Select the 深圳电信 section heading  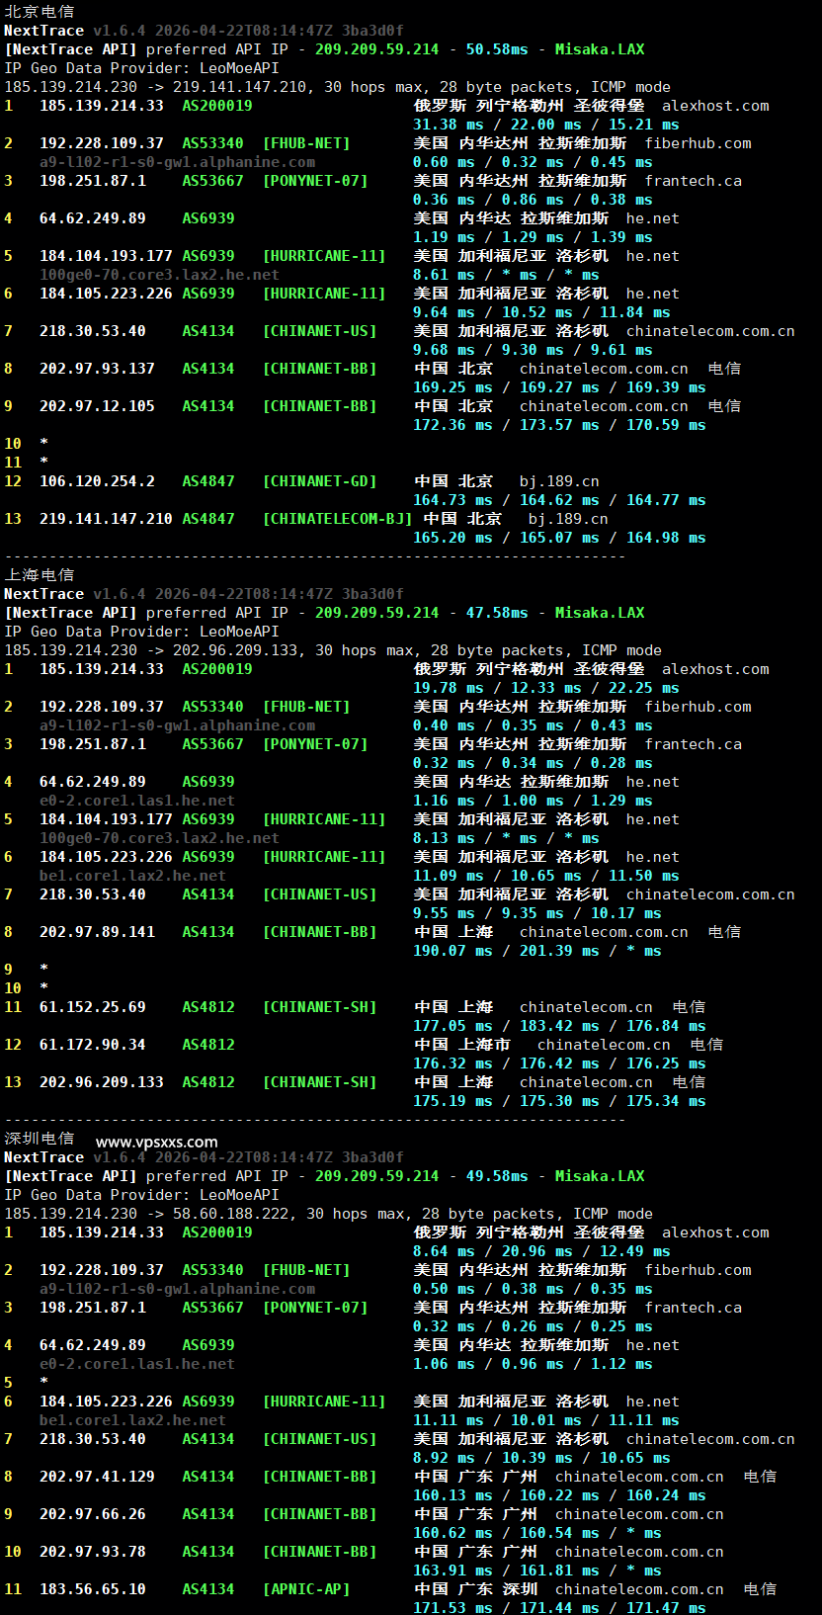click(40, 1138)
